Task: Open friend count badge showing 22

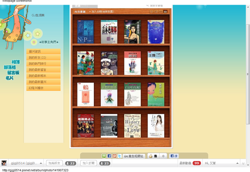Action: coord(71,163)
